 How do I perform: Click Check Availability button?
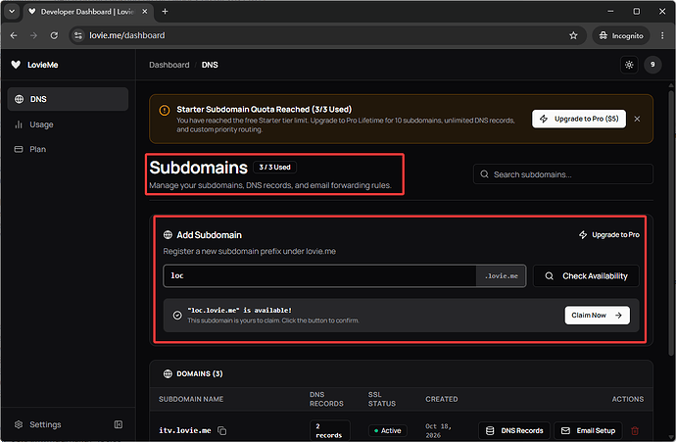click(586, 276)
